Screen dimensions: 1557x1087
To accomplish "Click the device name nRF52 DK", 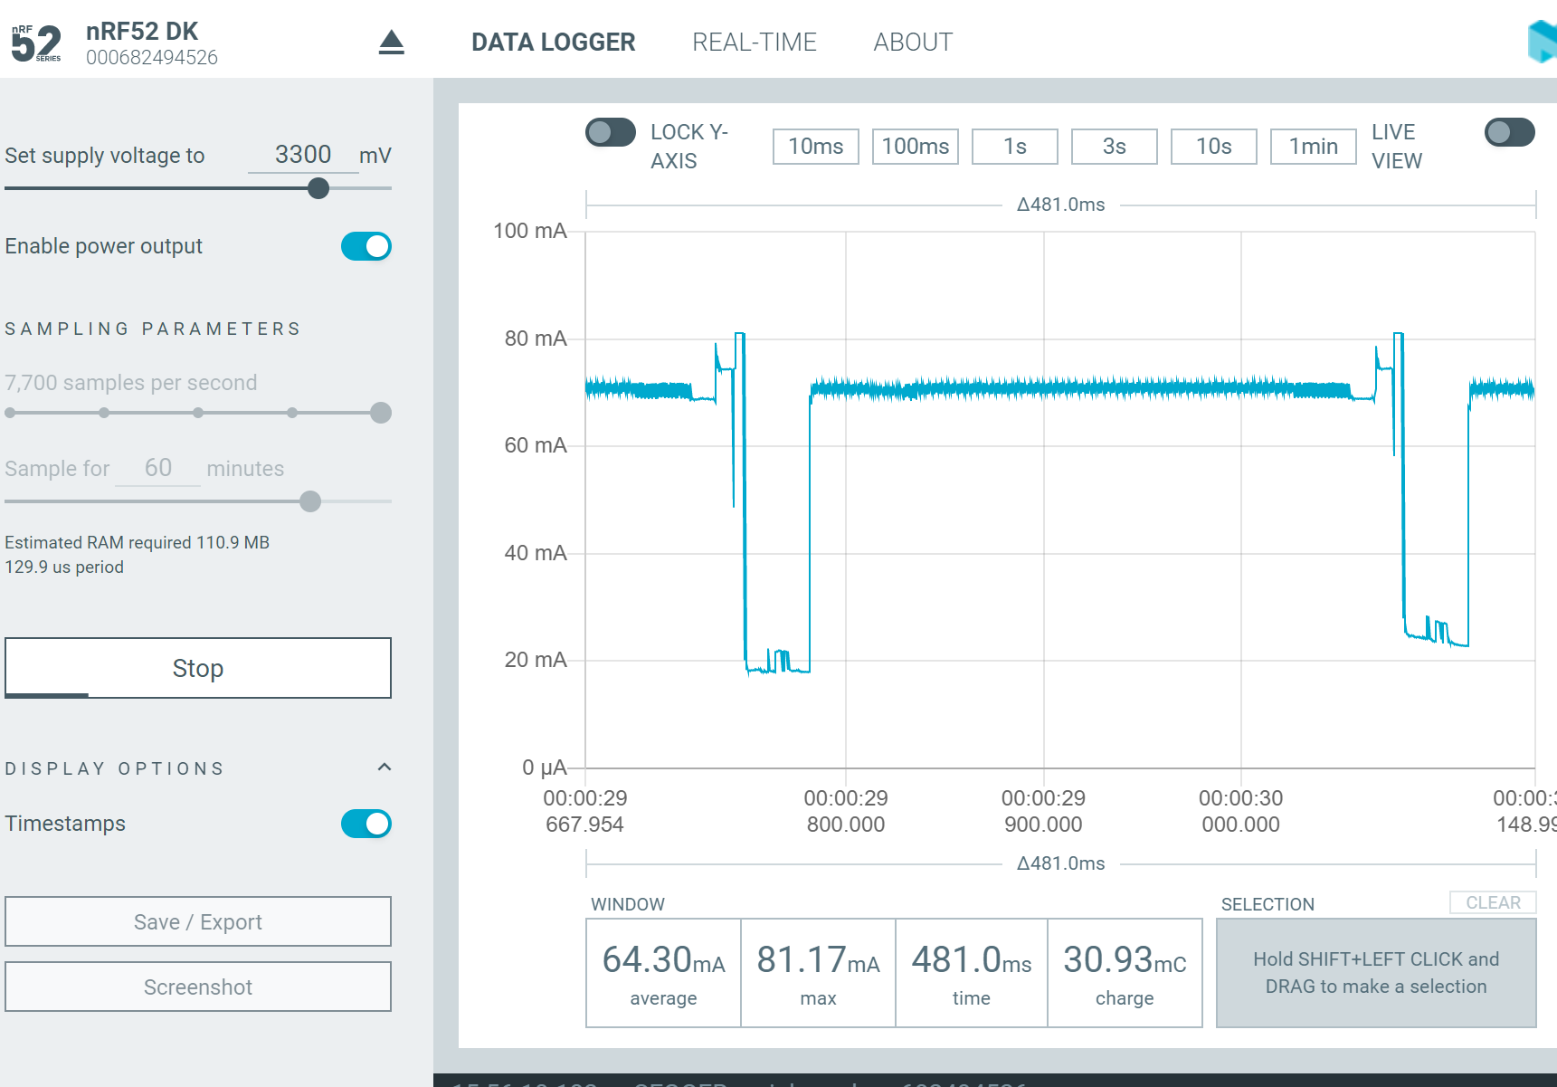I will pyautogui.click(x=142, y=32).
